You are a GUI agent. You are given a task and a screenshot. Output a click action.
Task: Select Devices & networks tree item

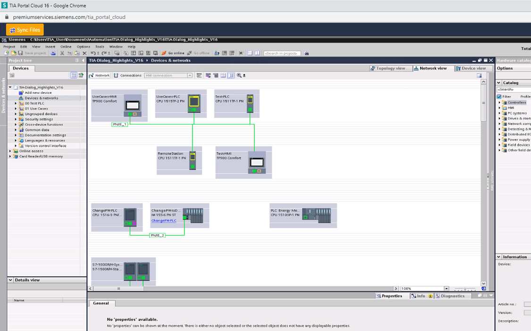pyautogui.click(x=42, y=98)
